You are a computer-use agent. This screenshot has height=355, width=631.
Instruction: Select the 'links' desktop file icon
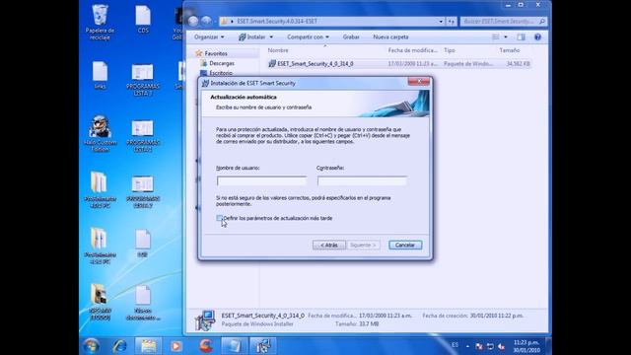[x=100, y=75]
